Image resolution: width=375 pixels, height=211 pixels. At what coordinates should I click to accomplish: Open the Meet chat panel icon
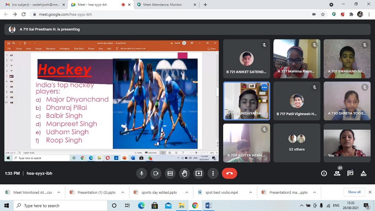(350, 173)
